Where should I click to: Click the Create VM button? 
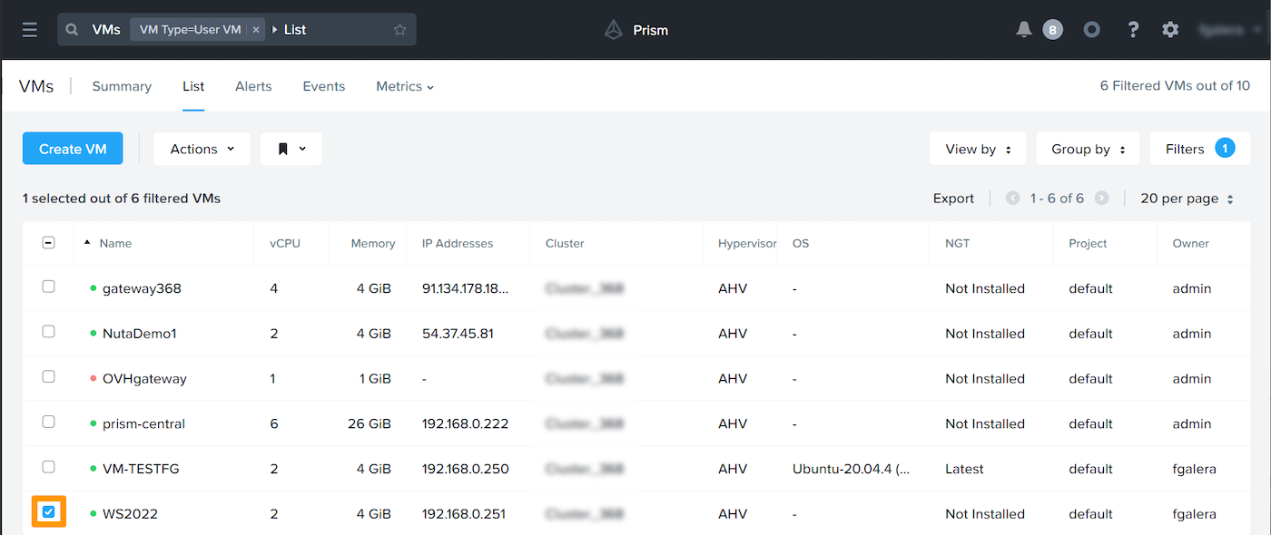[x=73, y=149]
